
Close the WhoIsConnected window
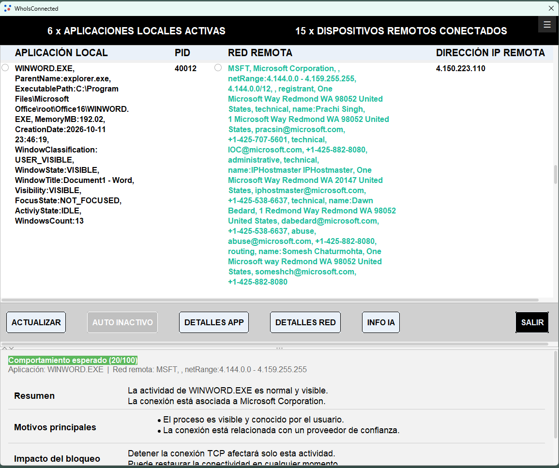point(551,8)
